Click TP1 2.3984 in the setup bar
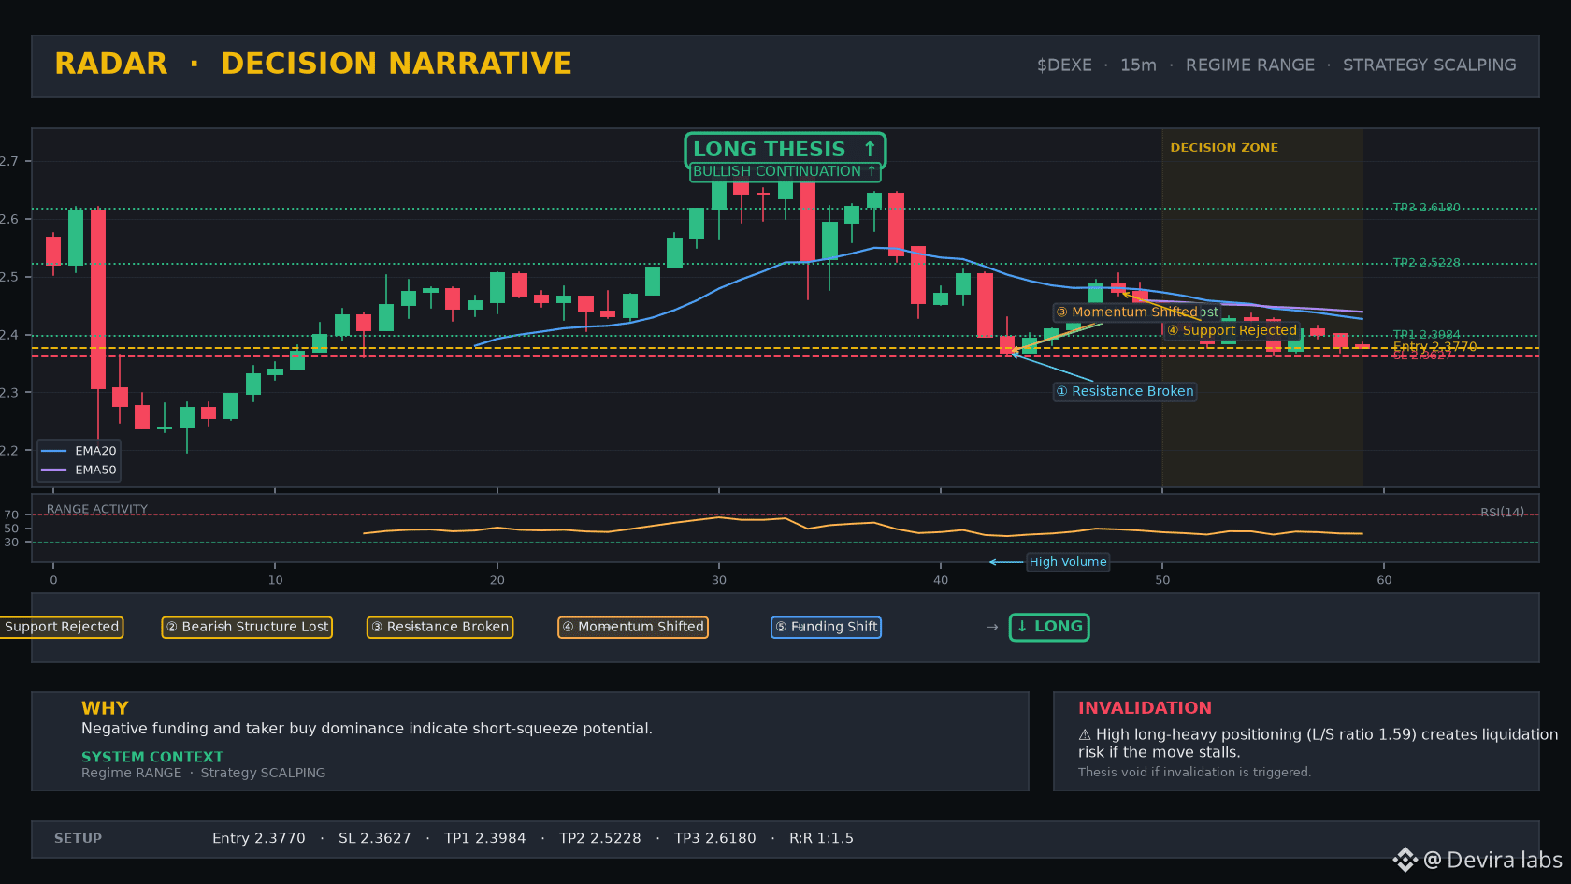 [485, 839]
